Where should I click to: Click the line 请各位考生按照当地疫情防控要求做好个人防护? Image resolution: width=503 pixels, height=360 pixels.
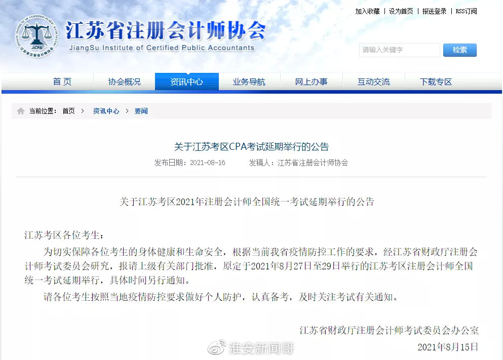(142, 297)
